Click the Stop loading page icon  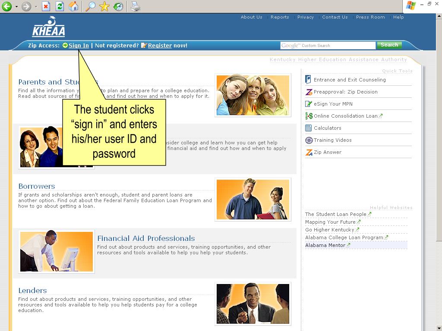point(46,6)
